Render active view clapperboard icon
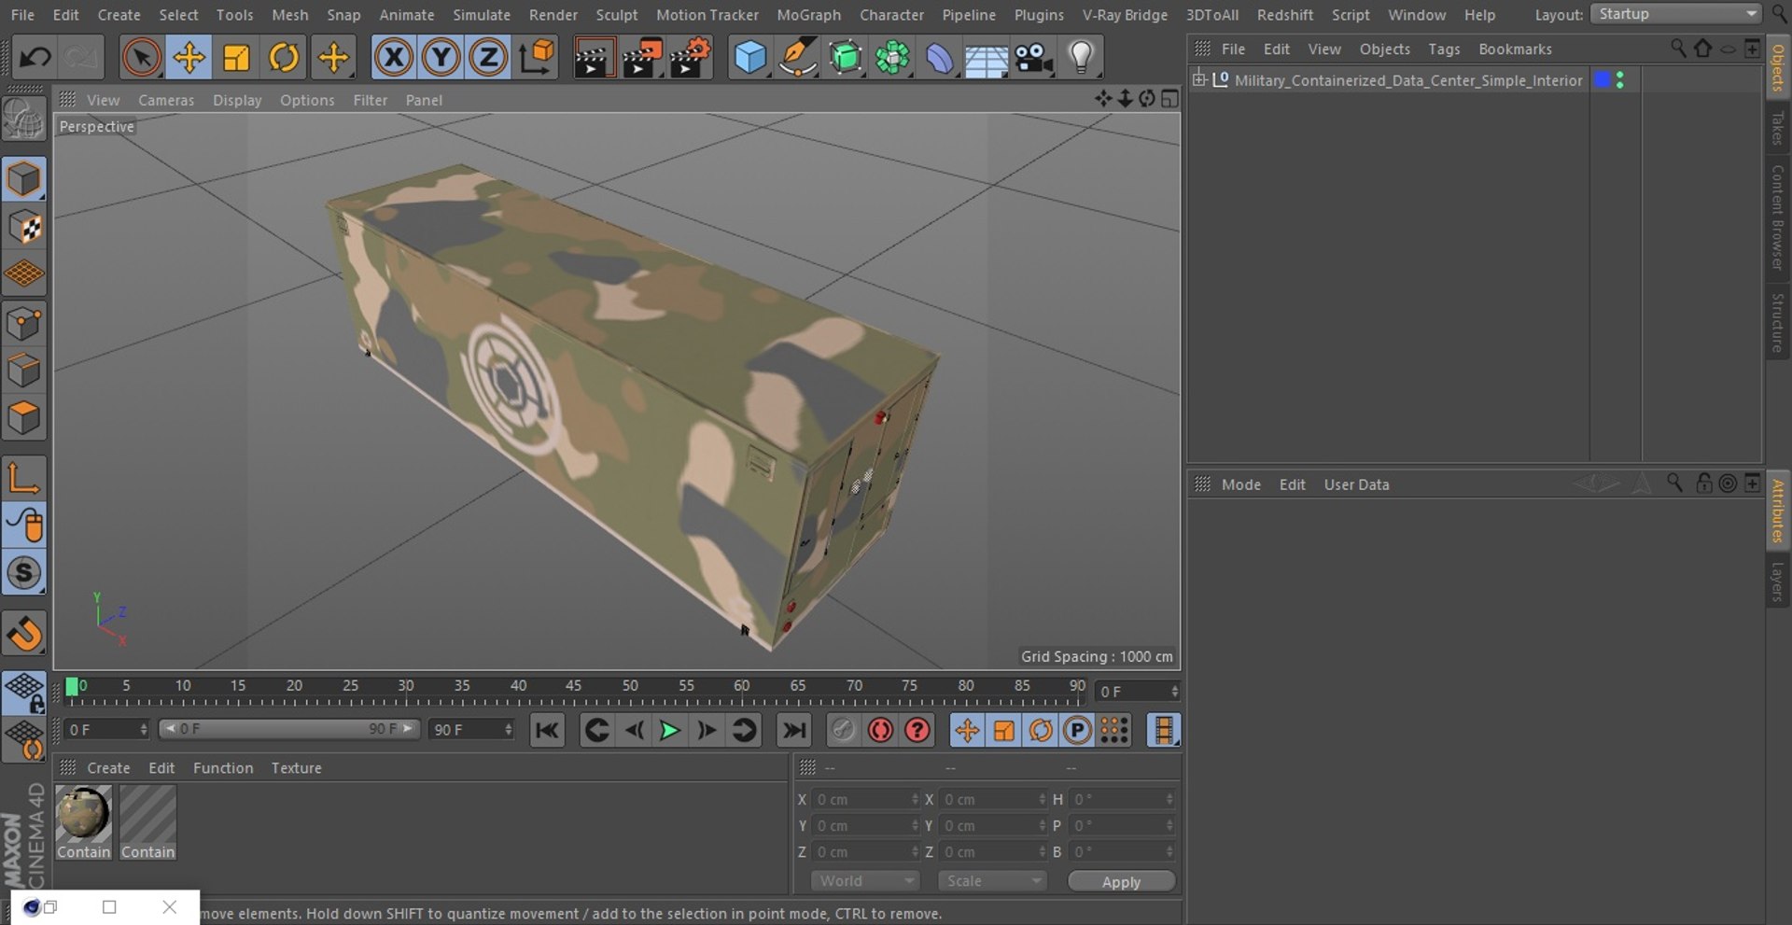This screenshot has width=1792, height=925. click(x=594, y=58)
